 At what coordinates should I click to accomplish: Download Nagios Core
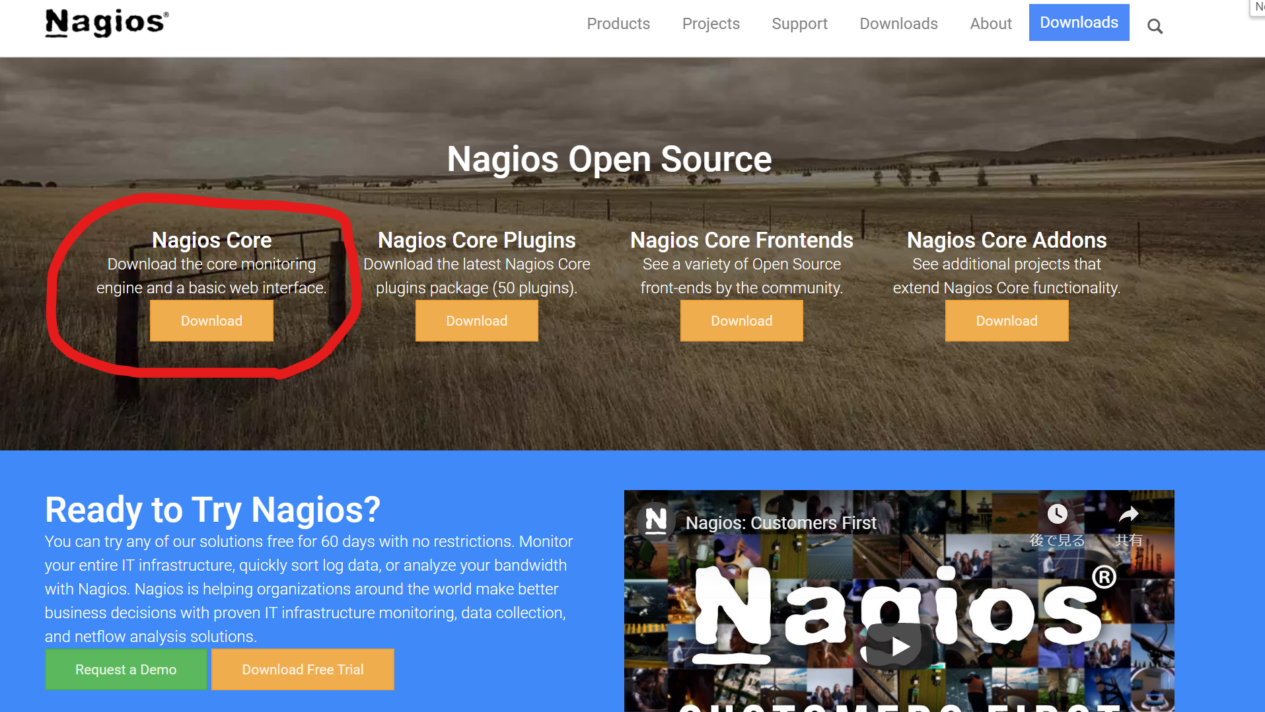pyautogui.click(x=211, y=321)
